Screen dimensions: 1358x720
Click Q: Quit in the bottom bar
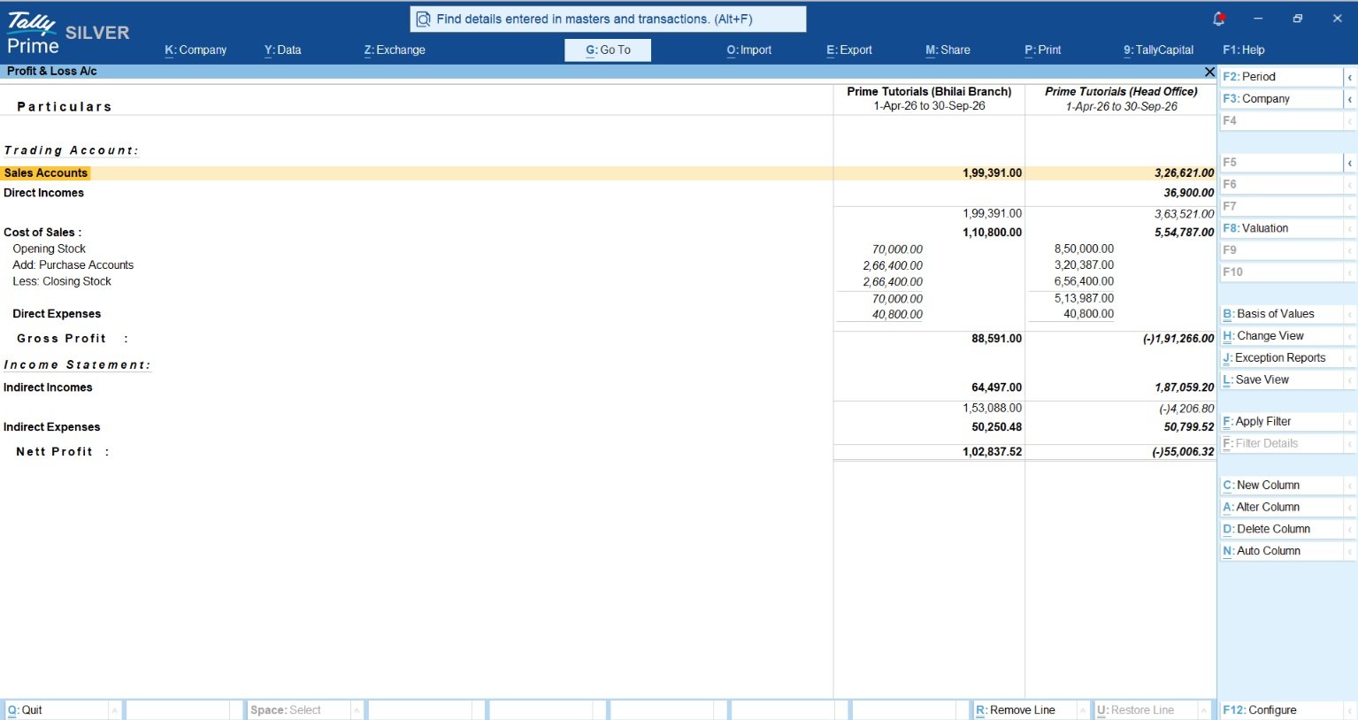[x=57, y=710]
